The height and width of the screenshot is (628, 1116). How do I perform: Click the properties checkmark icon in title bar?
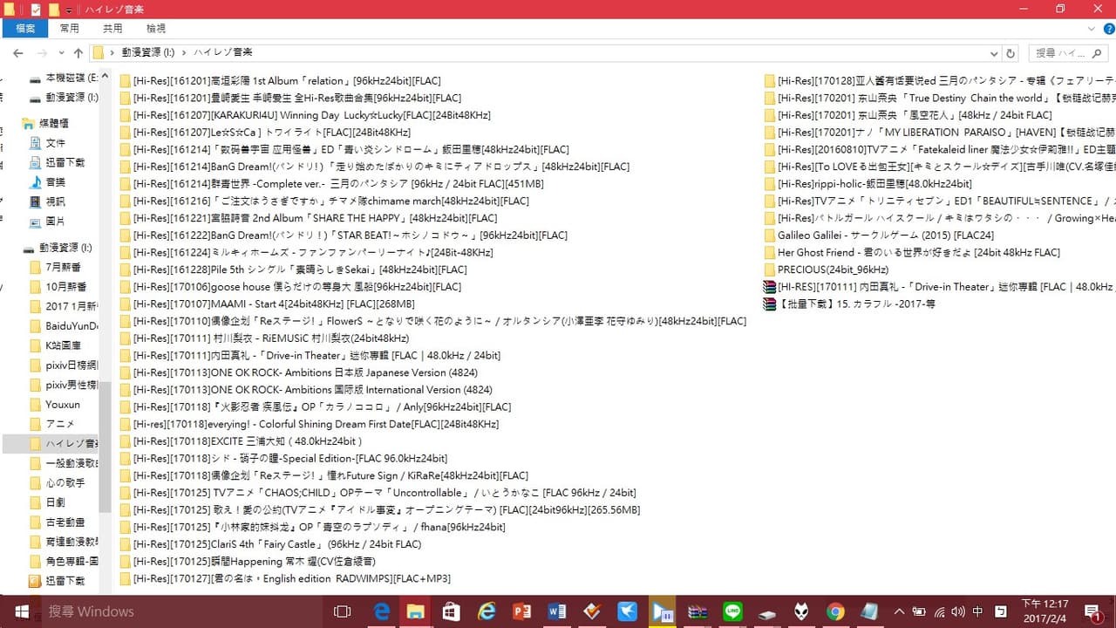[x=36, y=10]
